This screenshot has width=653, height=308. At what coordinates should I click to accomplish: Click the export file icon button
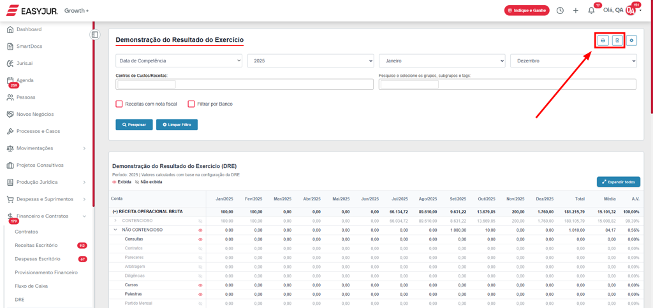(617, 41)
